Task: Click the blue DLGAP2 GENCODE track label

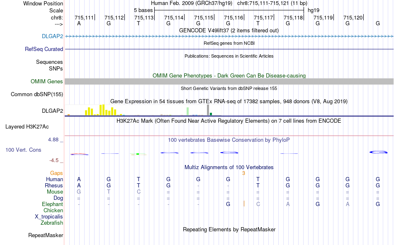Action: click(x=52, y=36)
